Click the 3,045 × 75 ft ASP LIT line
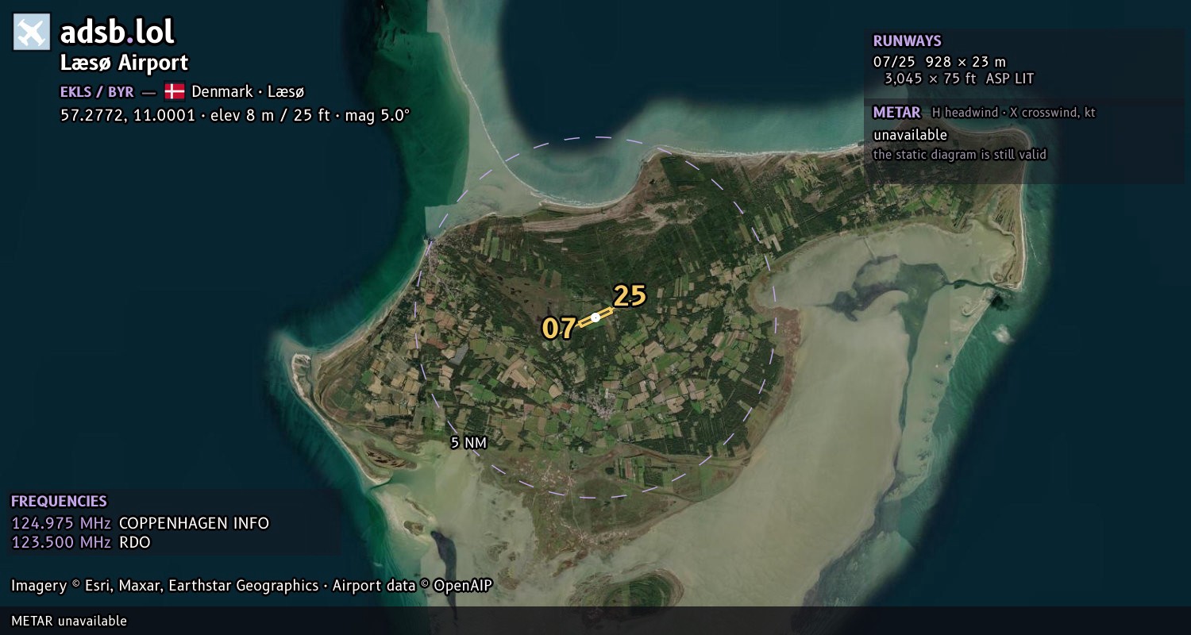The width and height of the screenshot is (1191, 635). click(x=958, y=79)
